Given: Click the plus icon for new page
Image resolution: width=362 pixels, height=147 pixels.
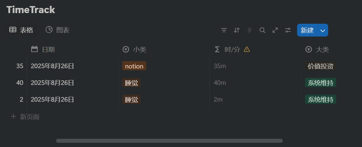Looking at the screenshot, I should tap(13, 116).
